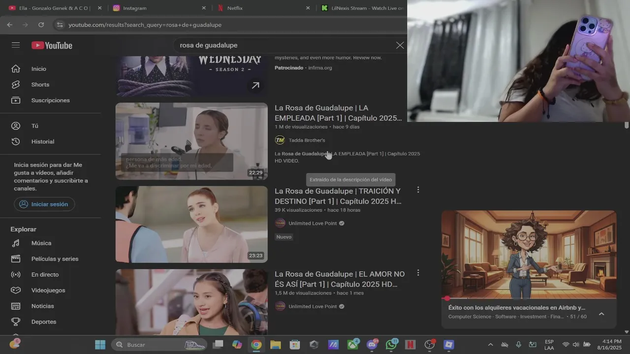Open LA EMPLEADA [Part 1] video title
The width and height of the screenshot is (630, 354).
[338, 113]
